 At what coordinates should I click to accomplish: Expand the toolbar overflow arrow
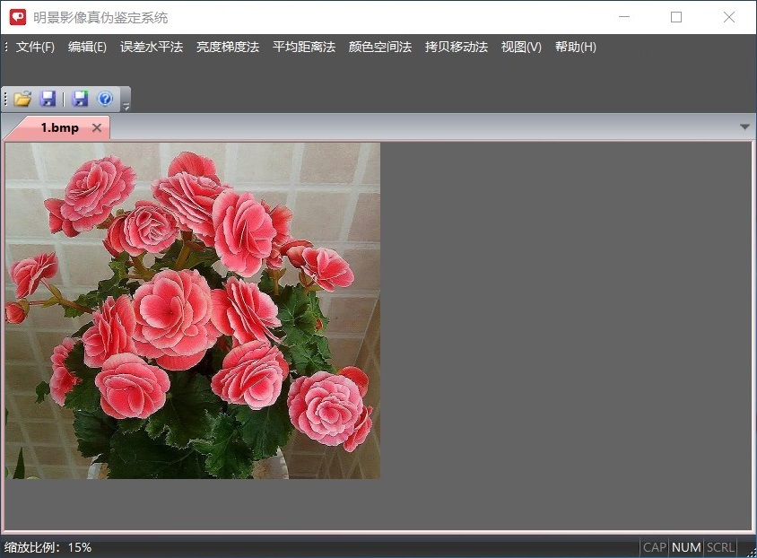[x=126, y=105]
